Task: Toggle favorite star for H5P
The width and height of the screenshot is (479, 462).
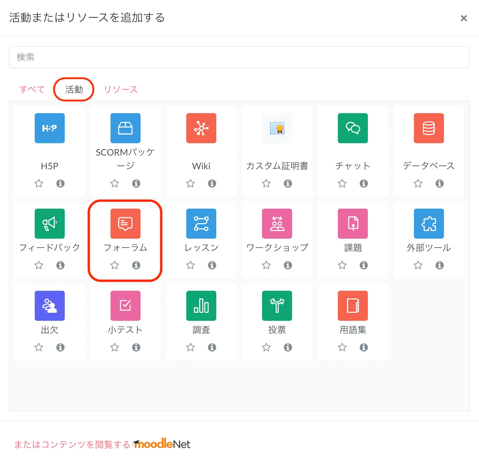Action: (x=39, y=183)
